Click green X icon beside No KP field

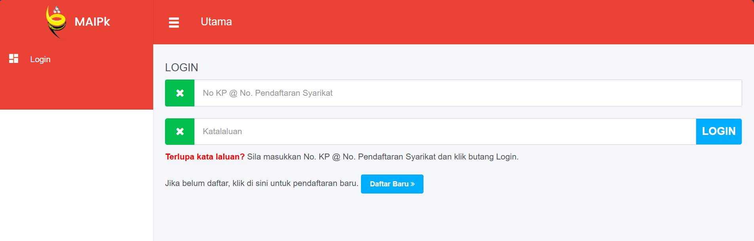(180, 93)
